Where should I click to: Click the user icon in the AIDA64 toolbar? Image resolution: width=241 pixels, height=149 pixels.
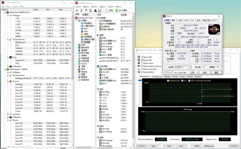pyautogui.click(x=95, y=11)
